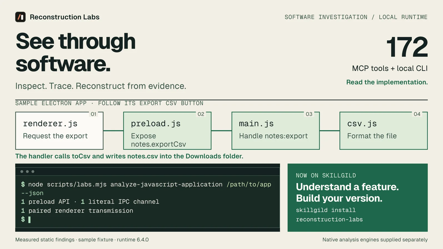This screenshot has height=249, width=443.
Task: Click 'SOFTWARE INVESTIGATION / LOCAL RUNTIME' header text
Action: tap(356, 17)
